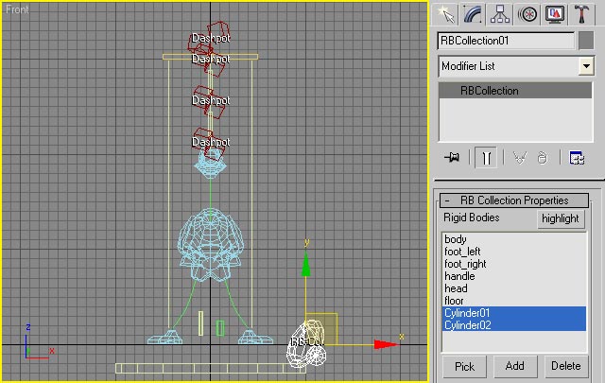Toggle Show End Result button
Image resolution: width=605 pixels, height=383 pixels.
point(487,158)
